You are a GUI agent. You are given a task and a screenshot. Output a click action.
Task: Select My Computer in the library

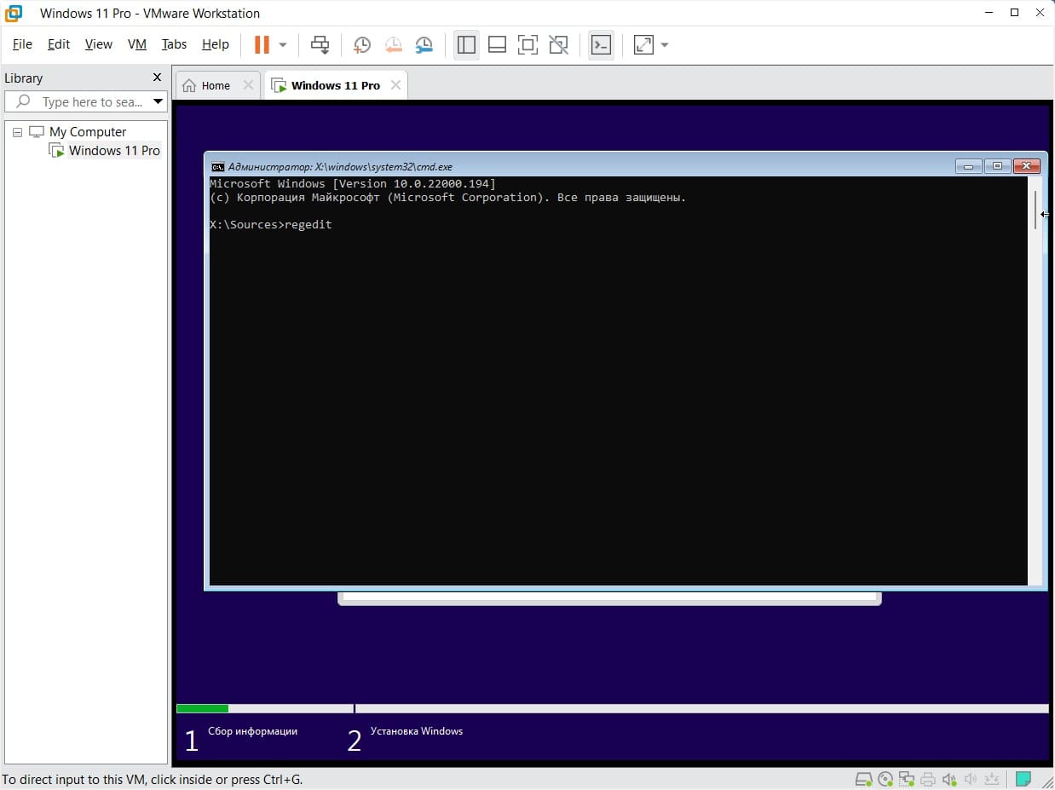pyautogui.click(x=88, y=132)
